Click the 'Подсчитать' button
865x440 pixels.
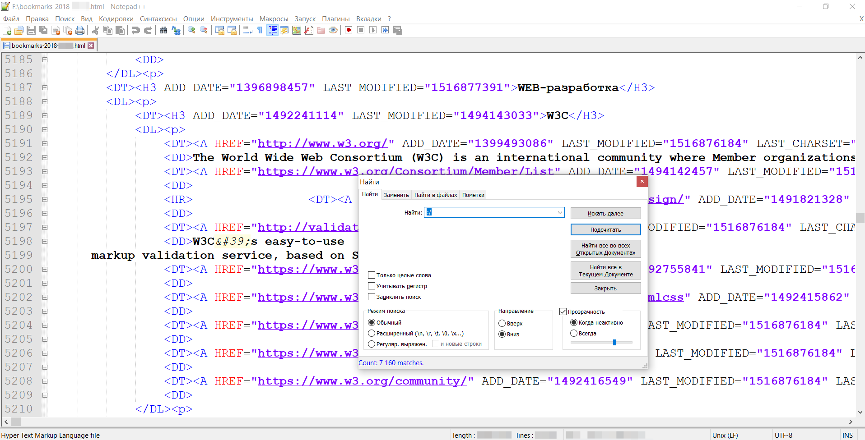(605, 229)
